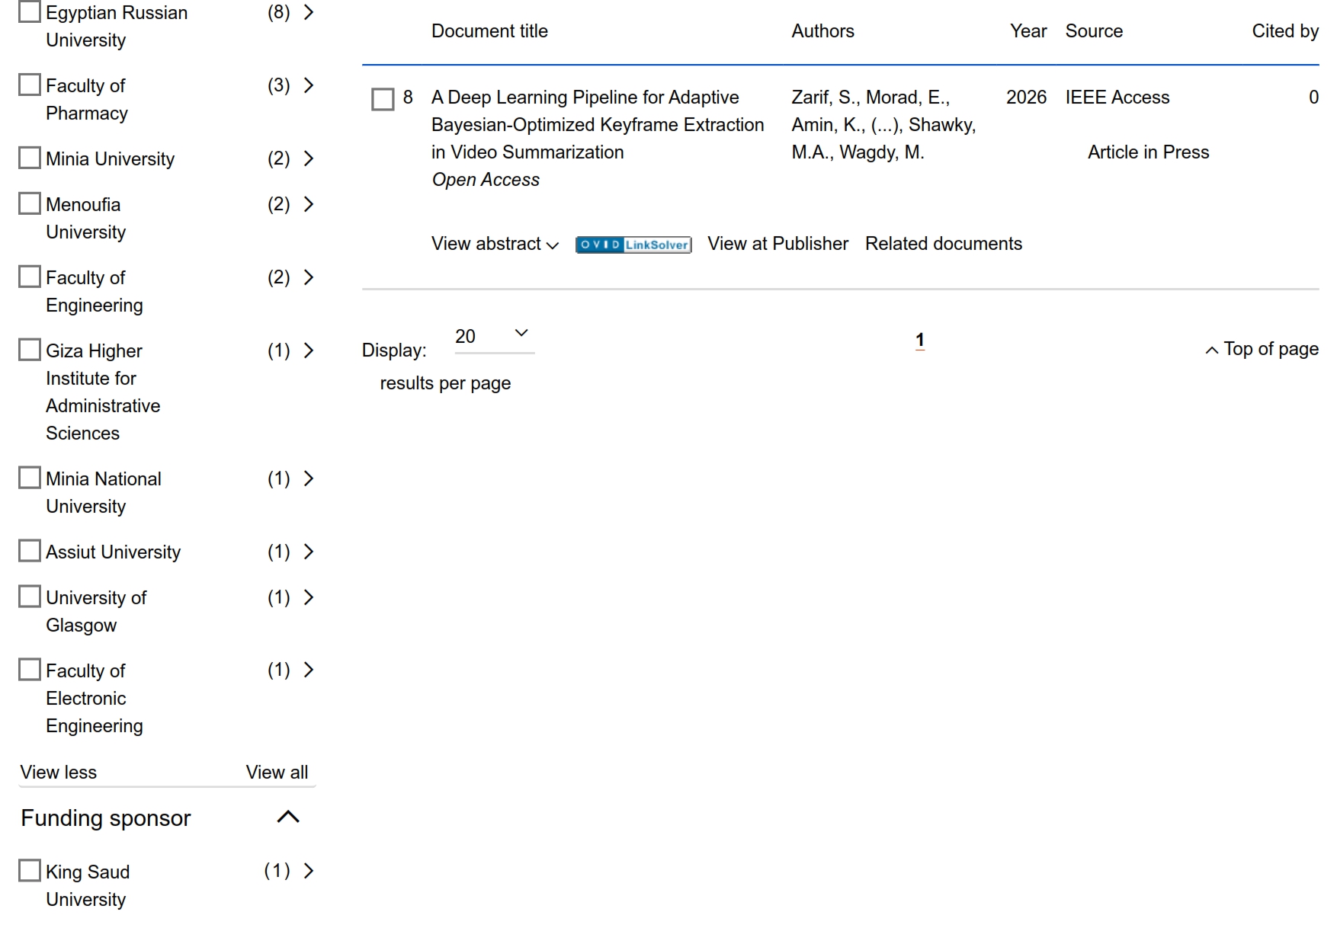Viewport: 1337px width, 944px height.
Task: Collapse the Funding sponsor section
Action: (288, 818)
